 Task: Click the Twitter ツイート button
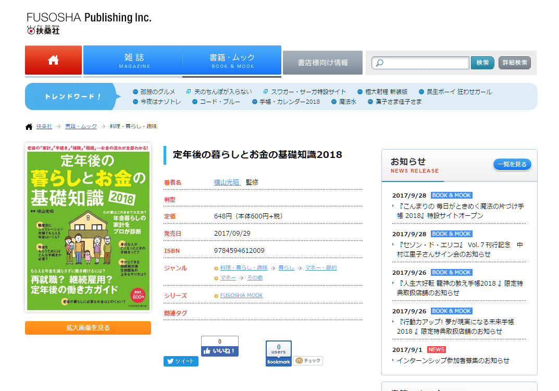tap(181, 361)
